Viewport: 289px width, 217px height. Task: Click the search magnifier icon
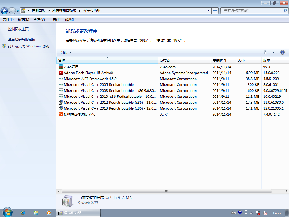point(285,11)
